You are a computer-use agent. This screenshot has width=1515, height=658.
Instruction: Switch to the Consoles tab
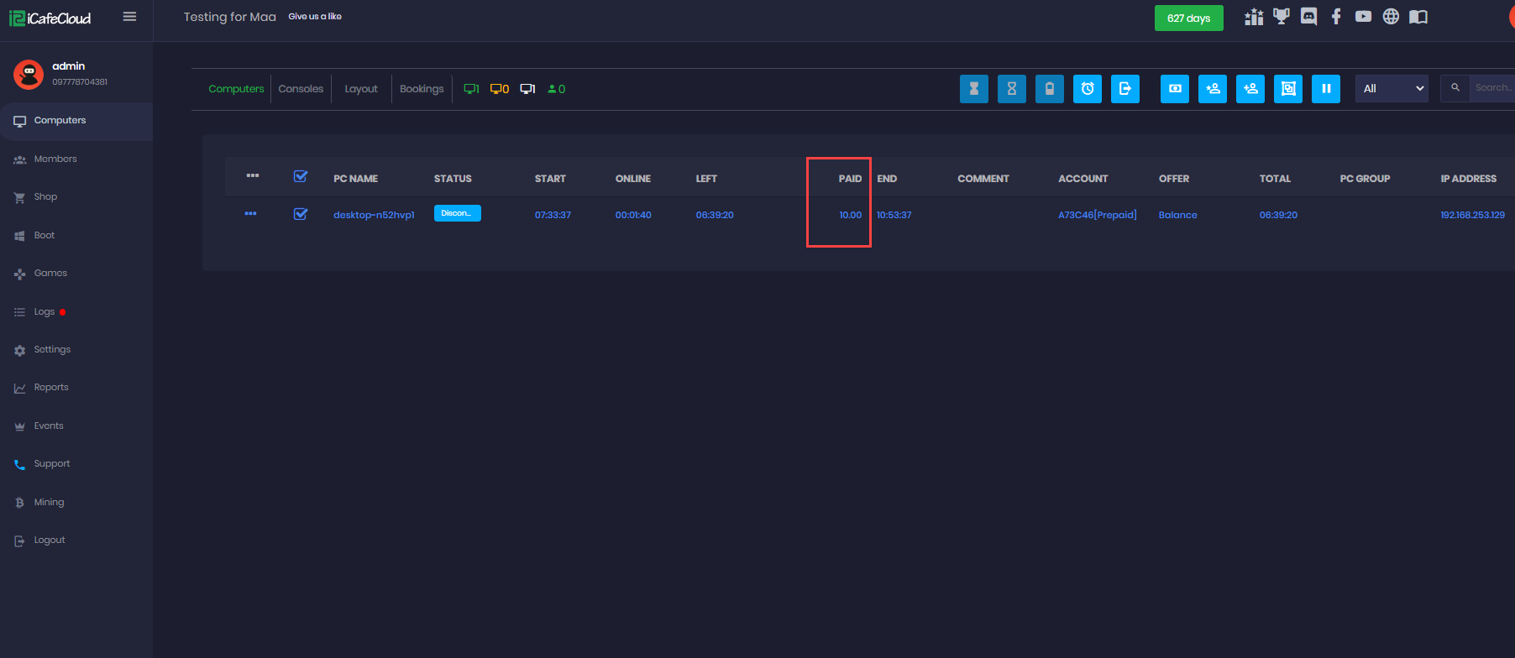coord(301,89)
